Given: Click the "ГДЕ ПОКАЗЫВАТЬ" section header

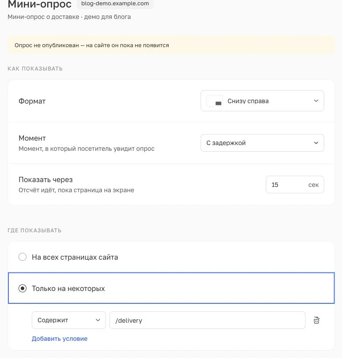Looking at the screenshot, I should pyautogui.click(x=34, y=231).
